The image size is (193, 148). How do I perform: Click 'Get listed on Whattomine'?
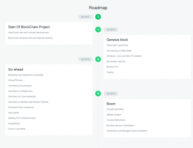click(x=20, y=91)
